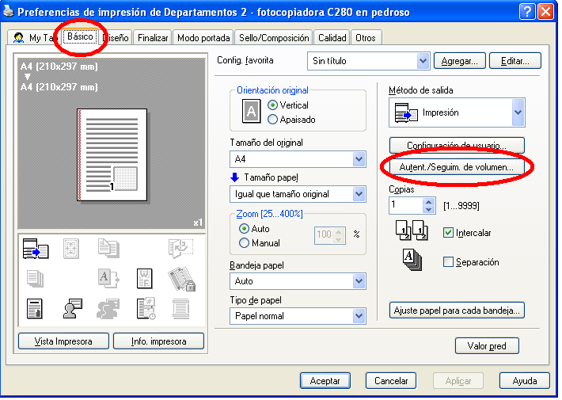Click the Valor pred button
This screenshot has height=400, width=562.
(487, 346)
